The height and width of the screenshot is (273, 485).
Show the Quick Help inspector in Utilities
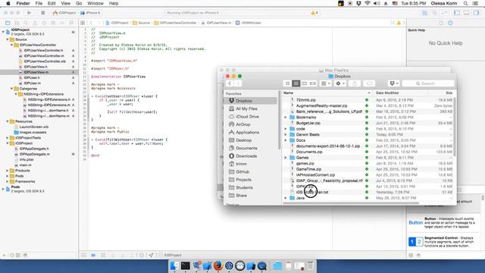(x=450, y=23)
